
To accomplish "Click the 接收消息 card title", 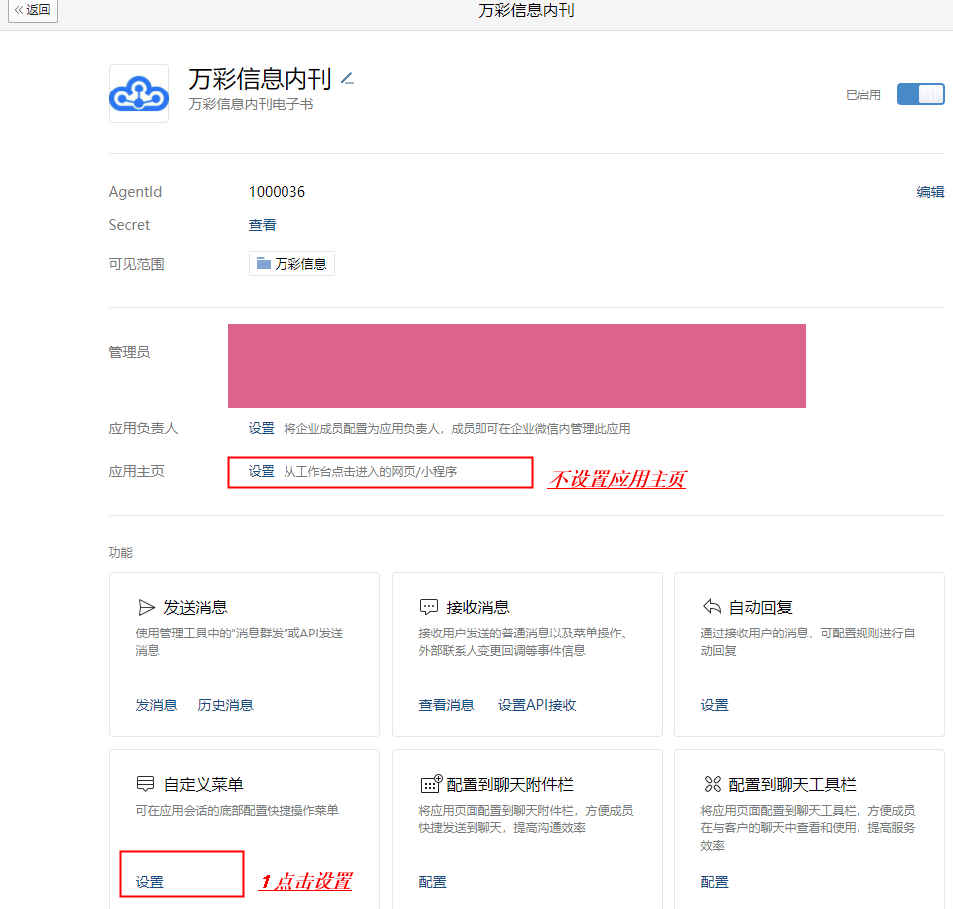I will click(x=477, y=607).
